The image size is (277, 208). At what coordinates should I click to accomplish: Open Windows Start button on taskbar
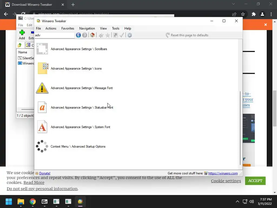(x=9, y=201)
